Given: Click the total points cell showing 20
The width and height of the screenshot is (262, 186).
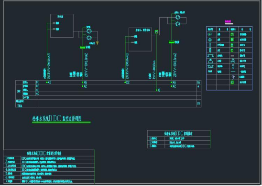Looking at the screenshot, I should tap(198, 103).
